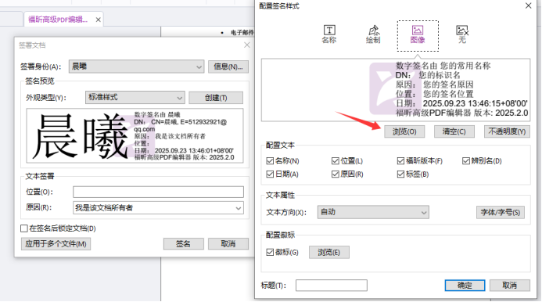Screen dimensions: 542x302
Task: Open the 外观类型(Y) dropdown
Action: [135, 98]
